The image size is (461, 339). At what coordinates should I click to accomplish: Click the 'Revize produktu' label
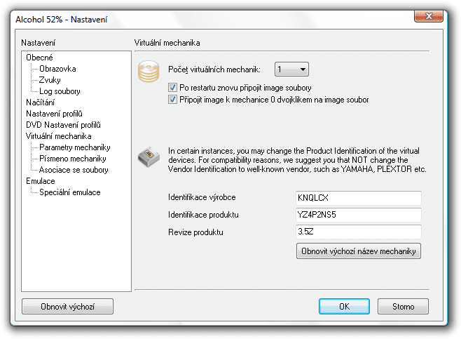pos(195,232)
